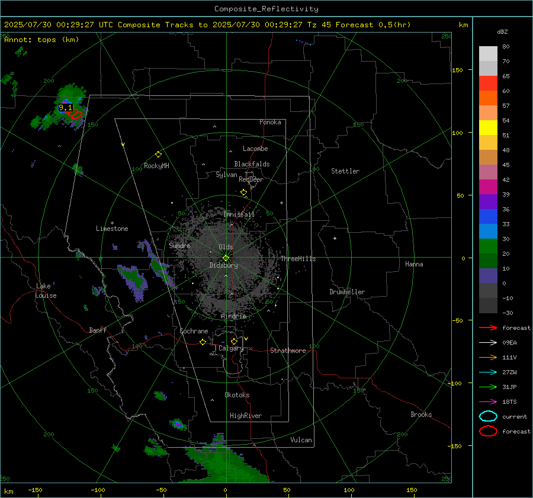This screenshot has width=533, height=498.
Task: Click the magenta 18TS arrow in legend
Action: [488, 402]
